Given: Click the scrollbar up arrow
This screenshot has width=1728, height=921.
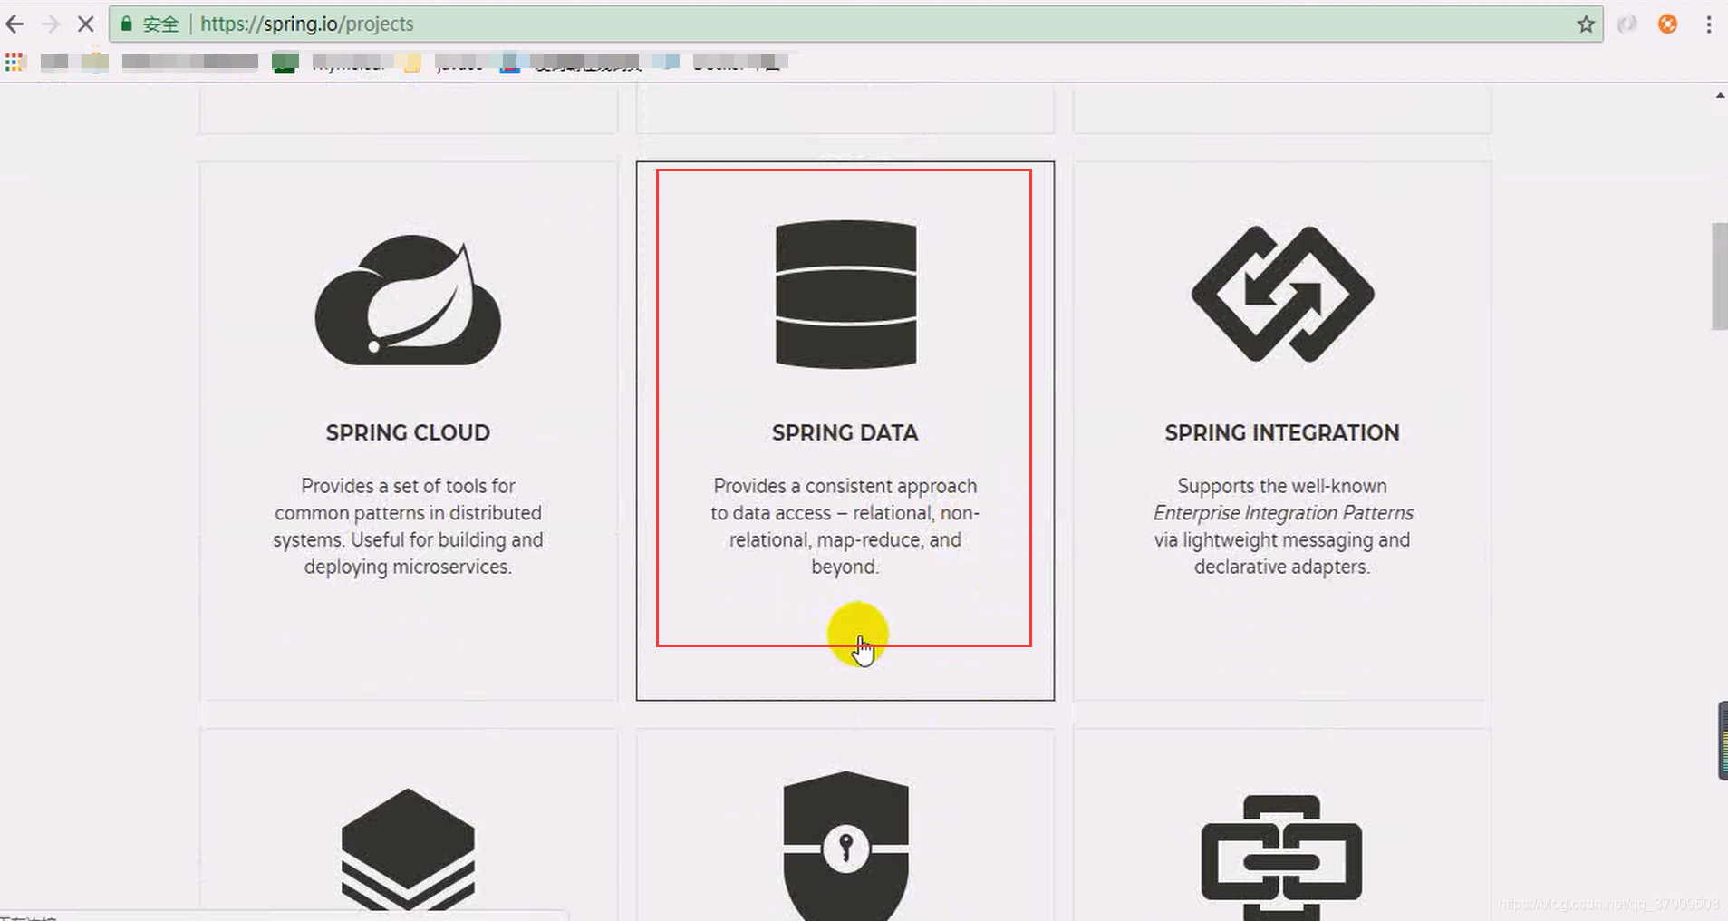Looking at the screenshot, I should [x=1719, y=95].
